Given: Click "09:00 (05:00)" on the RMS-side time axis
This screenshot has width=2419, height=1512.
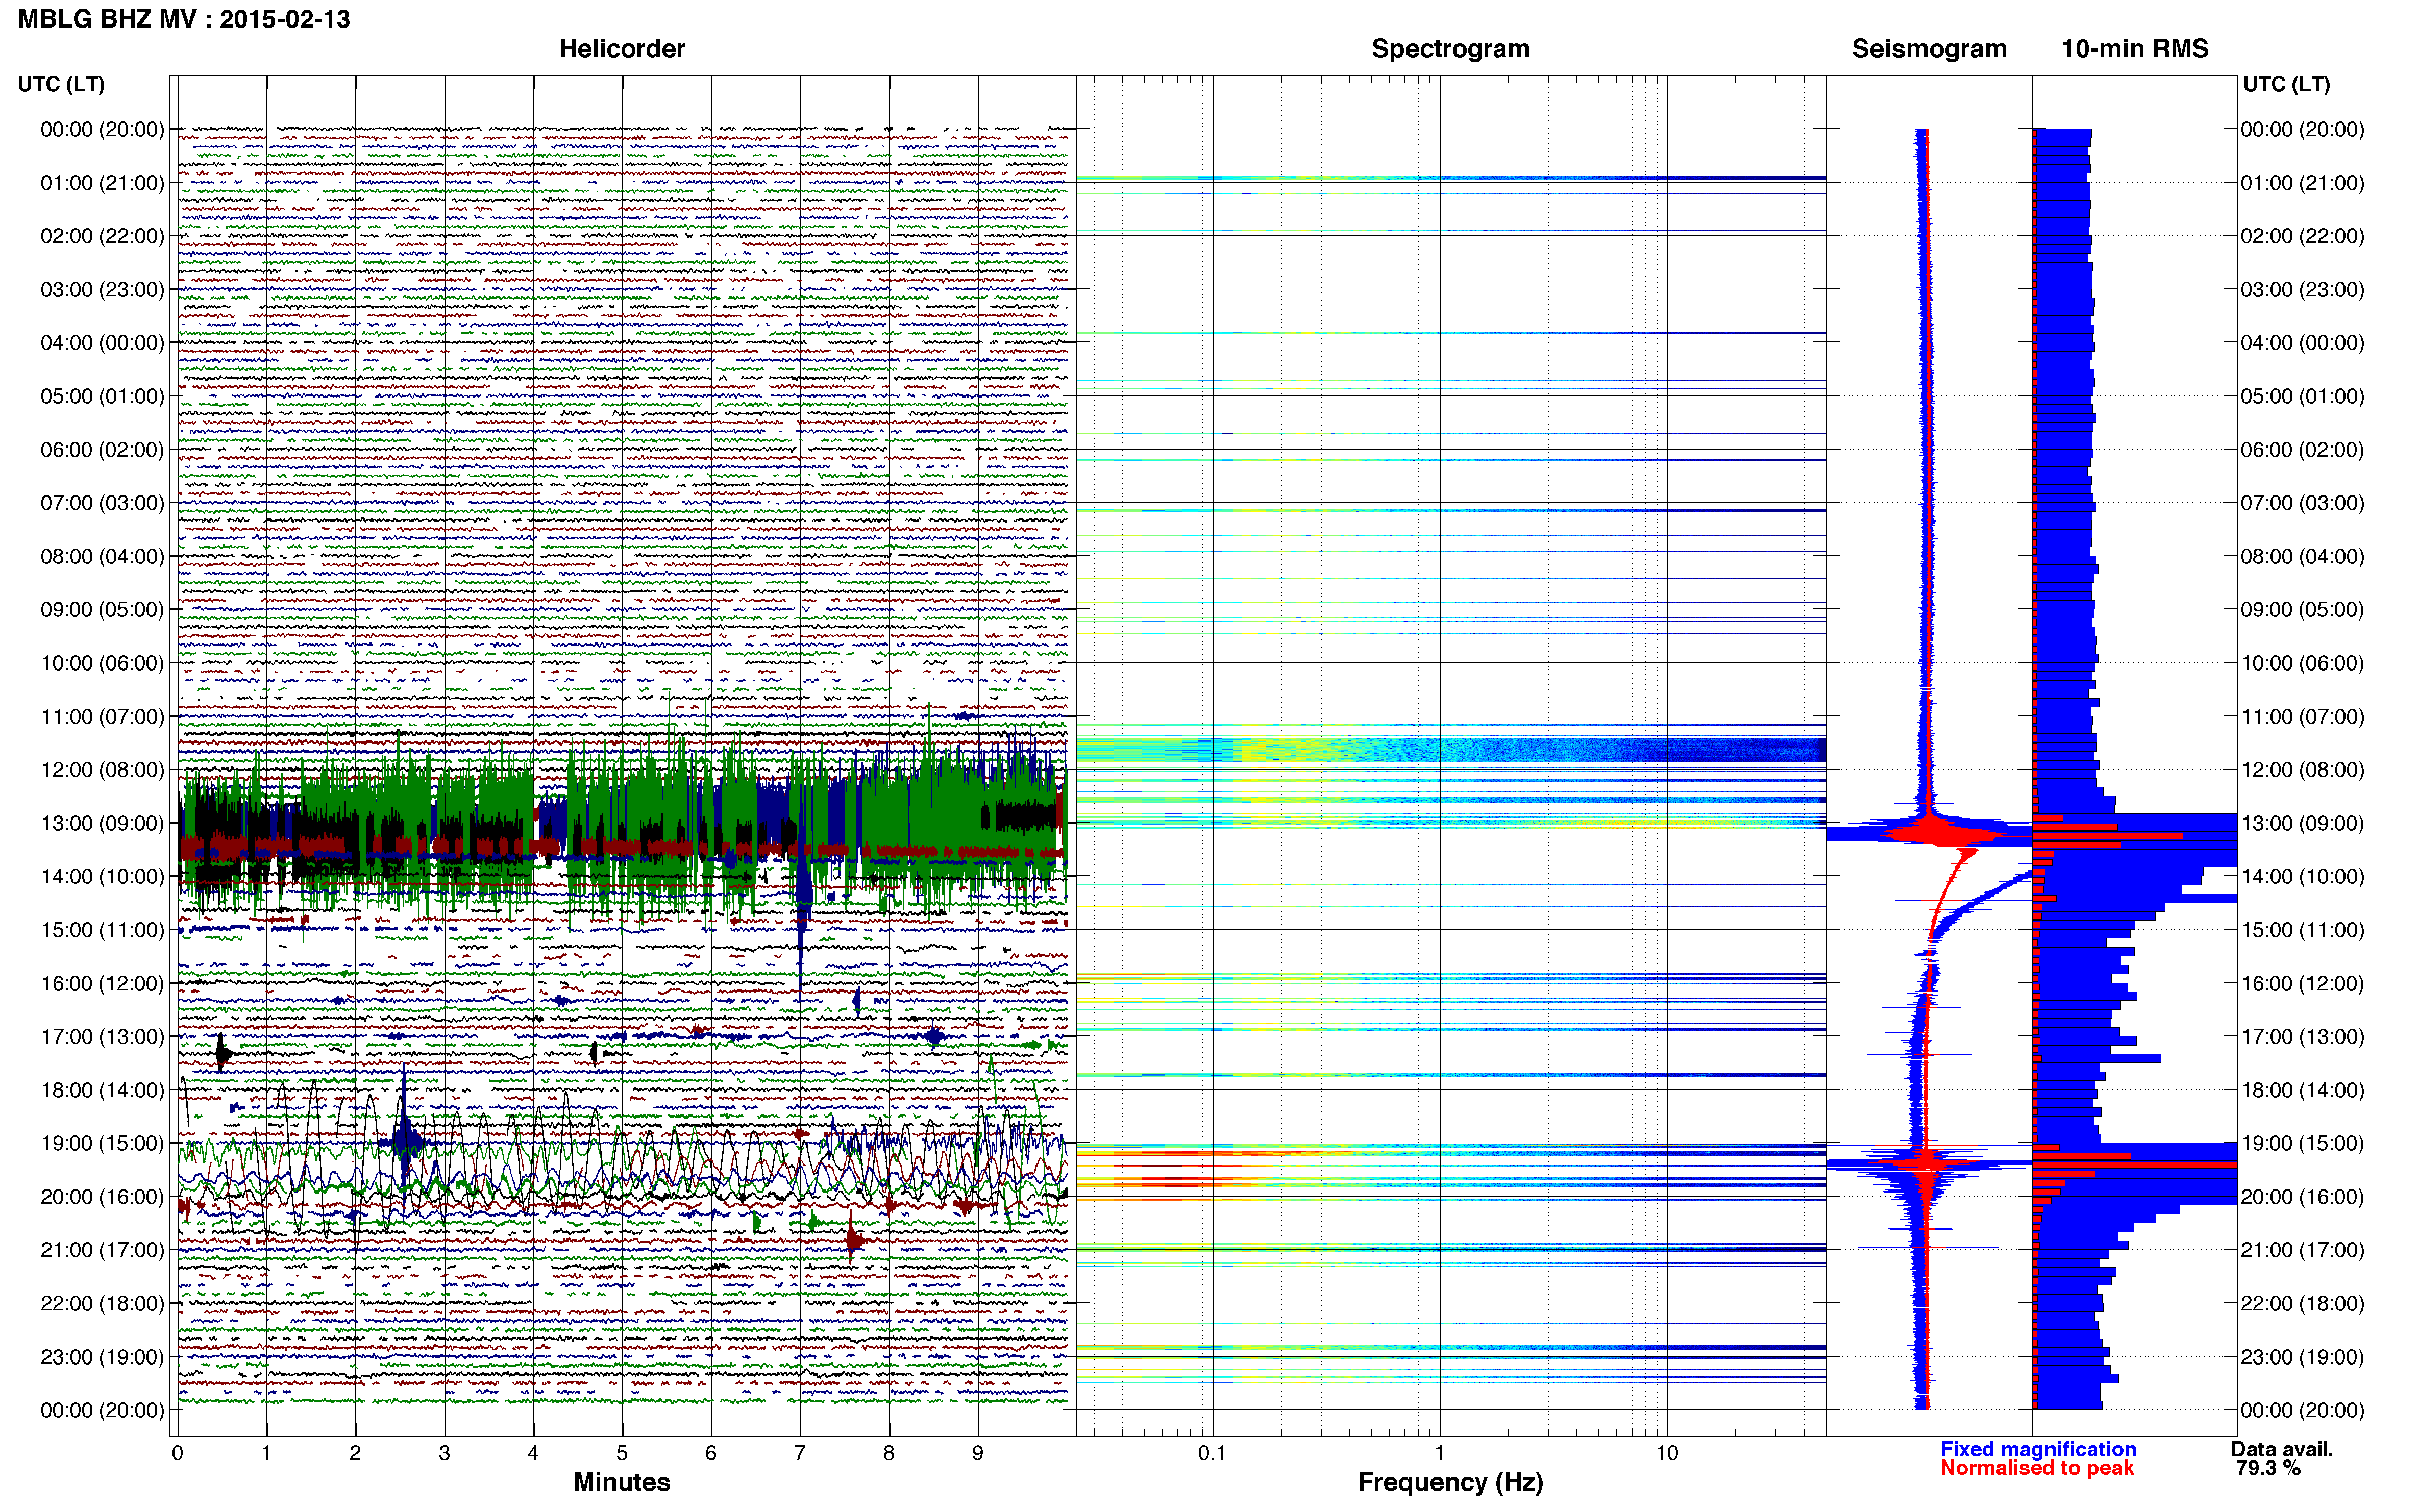Looking at the screenshot, I should tap(2302, 610).
